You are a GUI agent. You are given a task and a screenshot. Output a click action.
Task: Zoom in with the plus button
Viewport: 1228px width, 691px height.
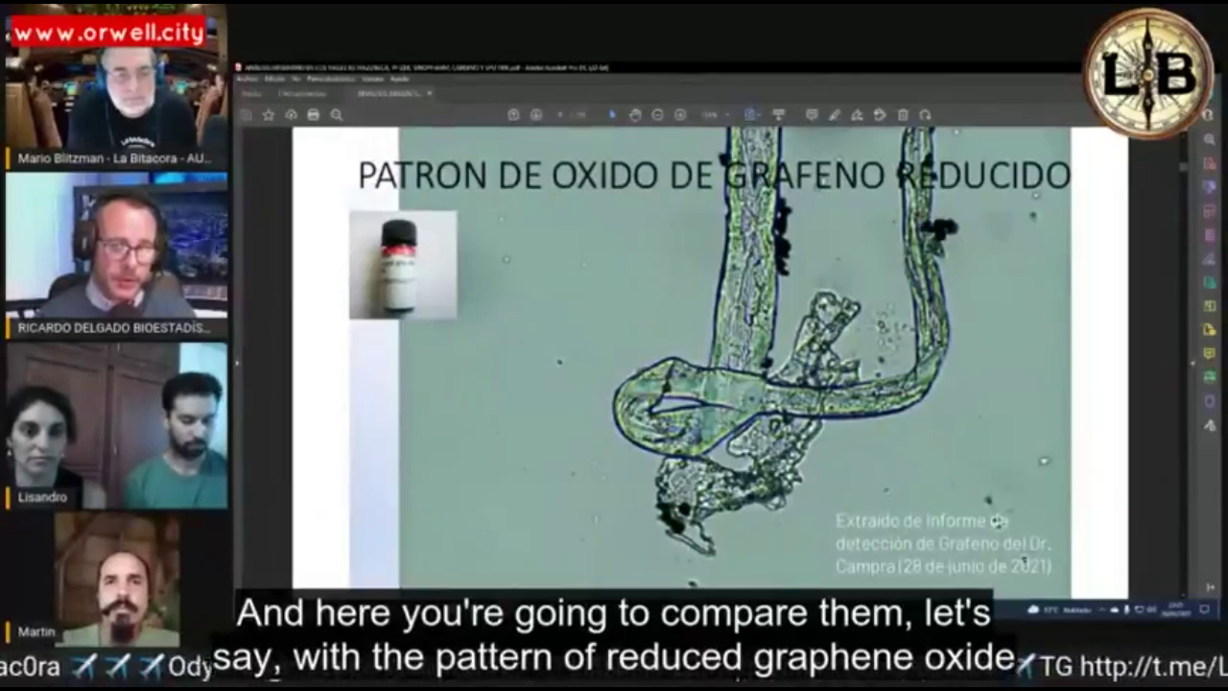pos(680,115)
